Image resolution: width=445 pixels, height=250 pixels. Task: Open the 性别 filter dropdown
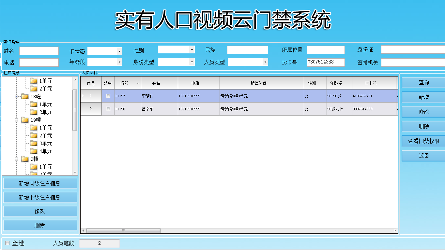click(x=192, y=49)
